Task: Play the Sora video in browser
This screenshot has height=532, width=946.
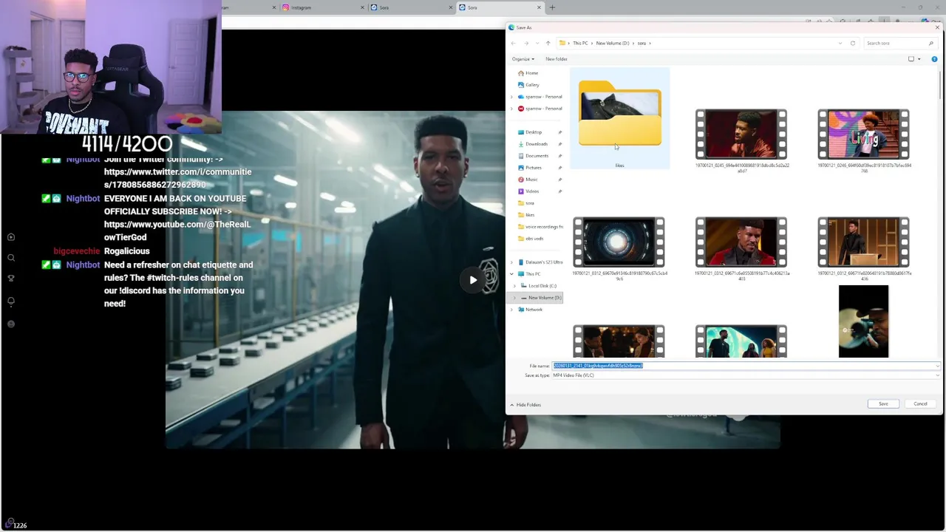Action: (x=473, y=280)
